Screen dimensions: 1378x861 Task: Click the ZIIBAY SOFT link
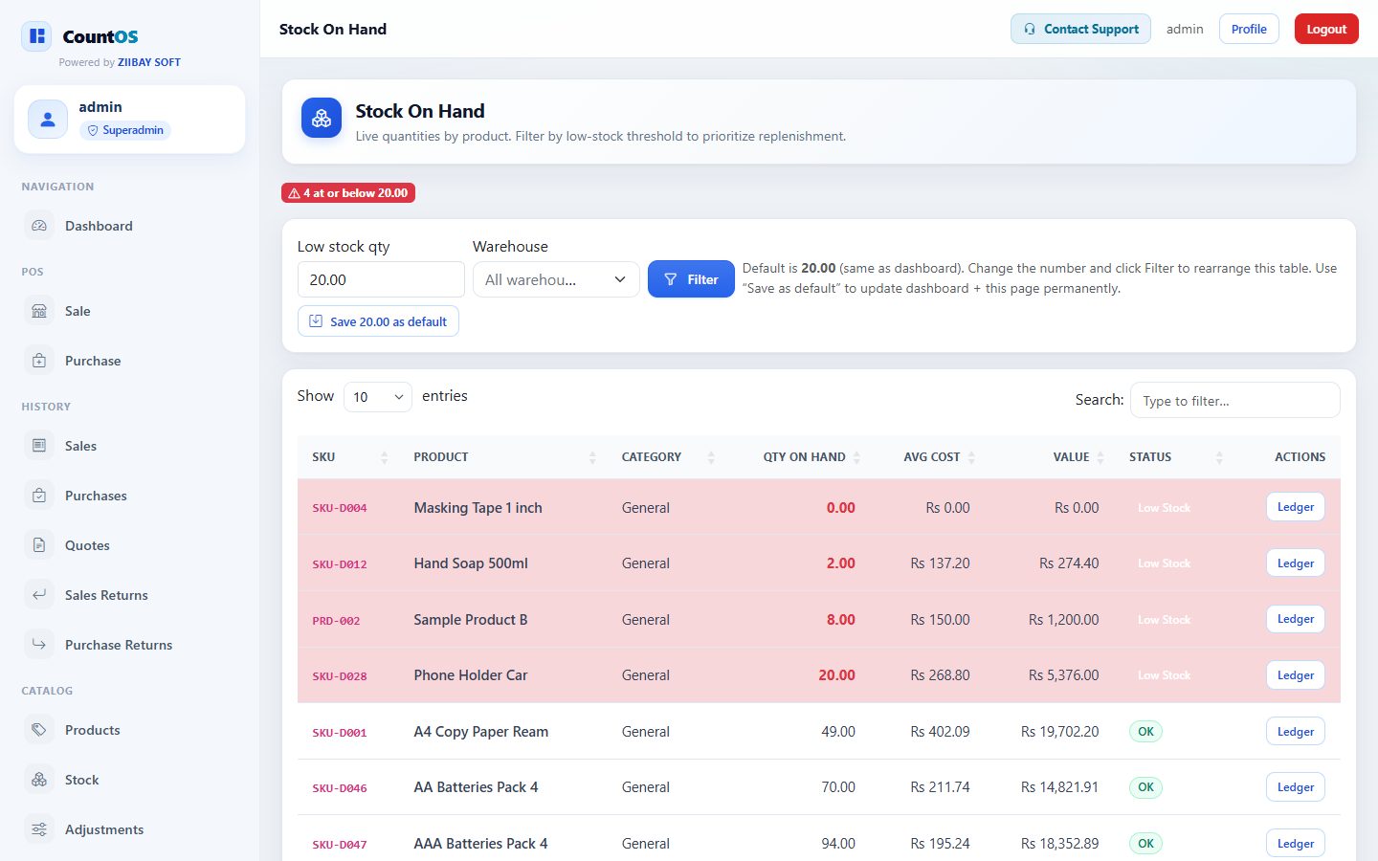[x=149, y=62]
